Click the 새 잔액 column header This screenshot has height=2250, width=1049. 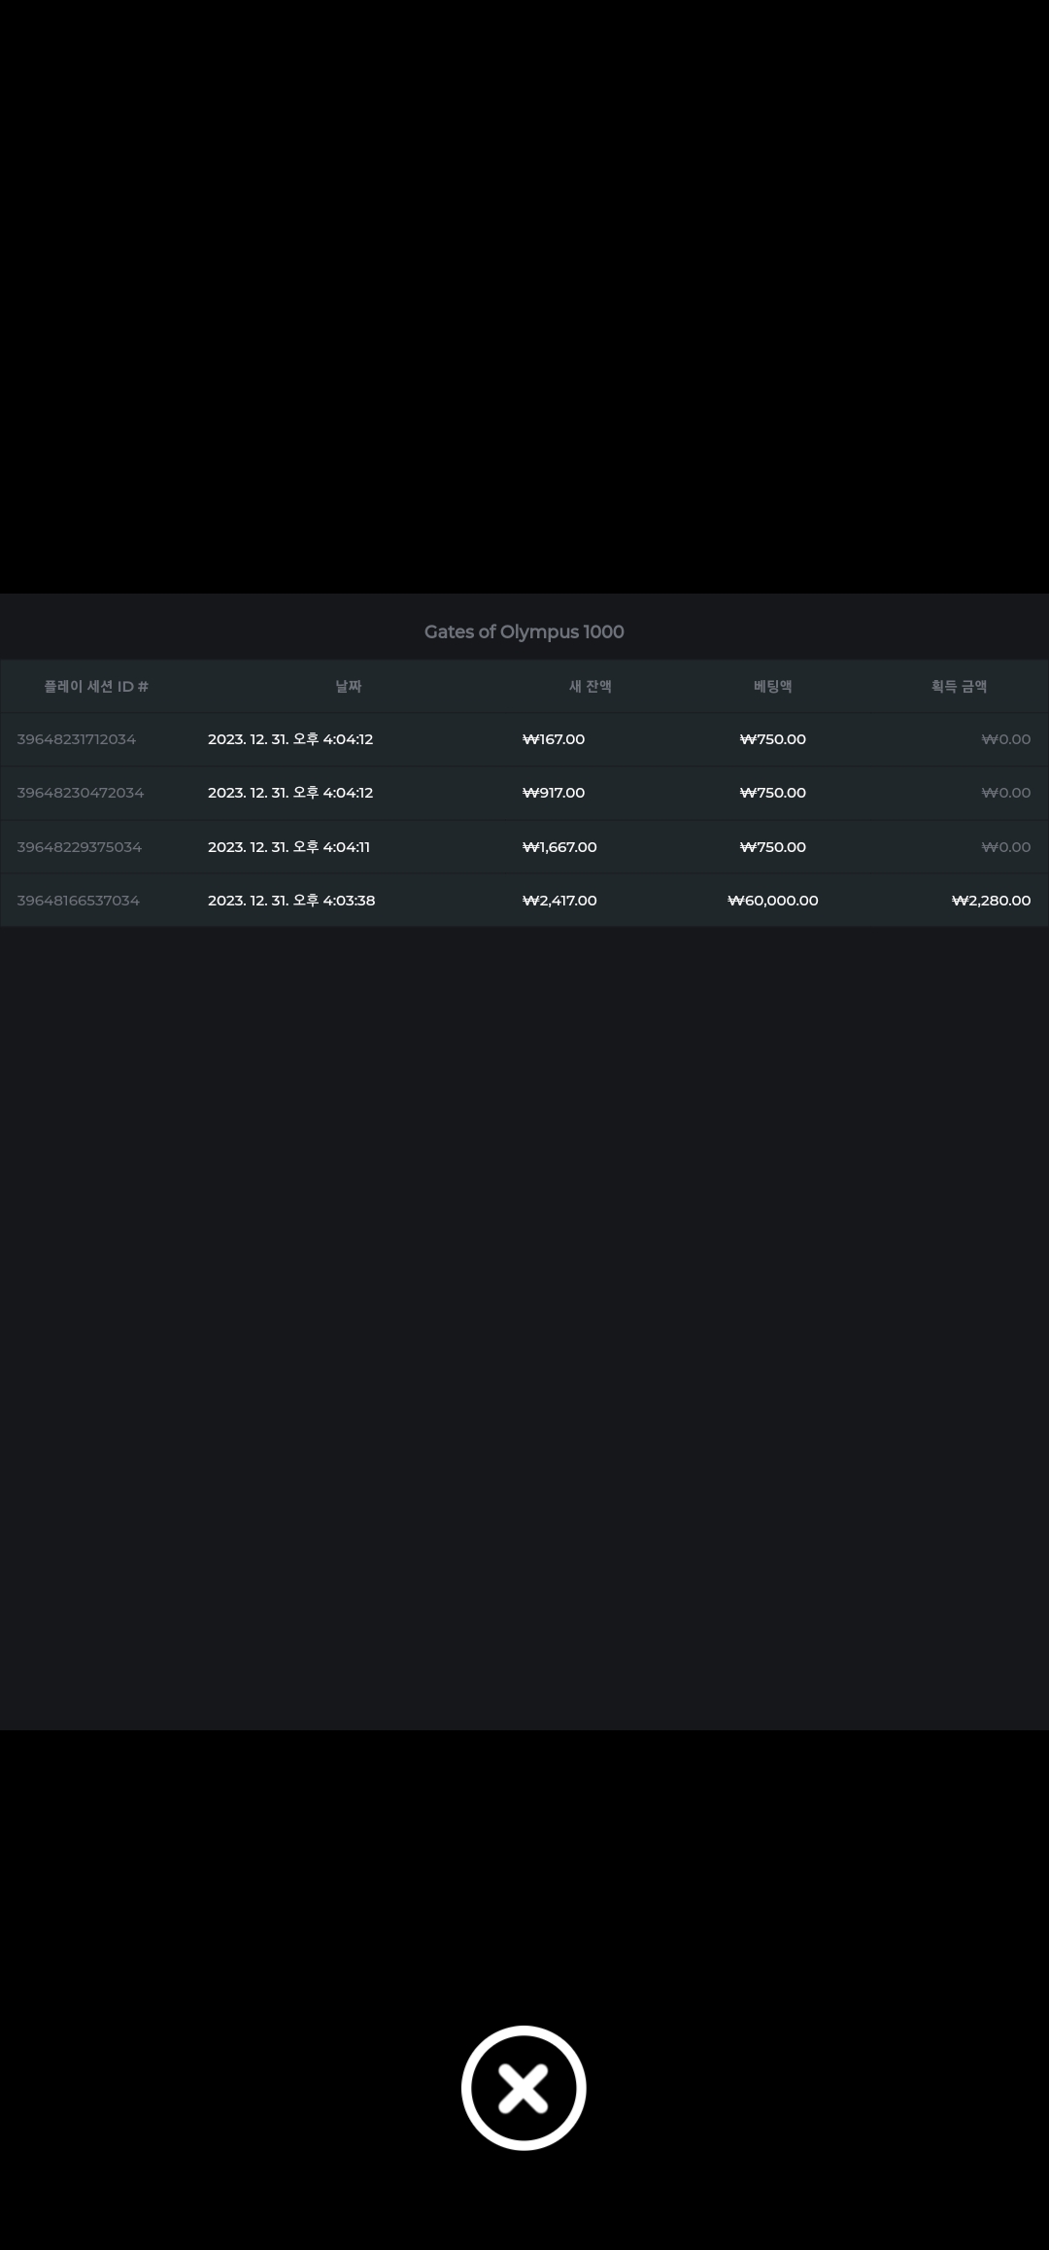coord(591,686)
